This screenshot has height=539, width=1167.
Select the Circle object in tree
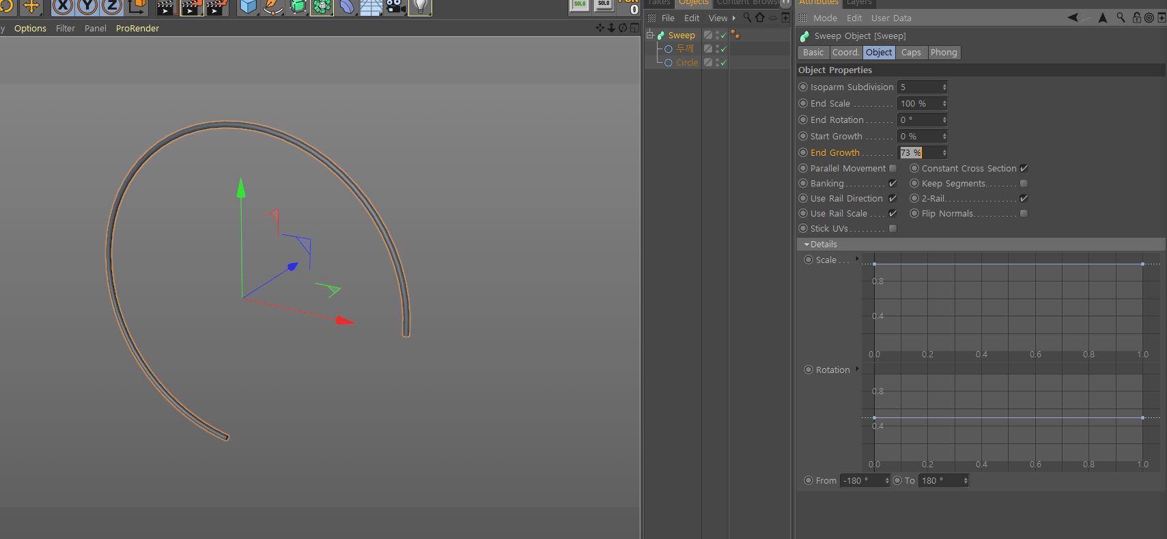coord(686,62)
